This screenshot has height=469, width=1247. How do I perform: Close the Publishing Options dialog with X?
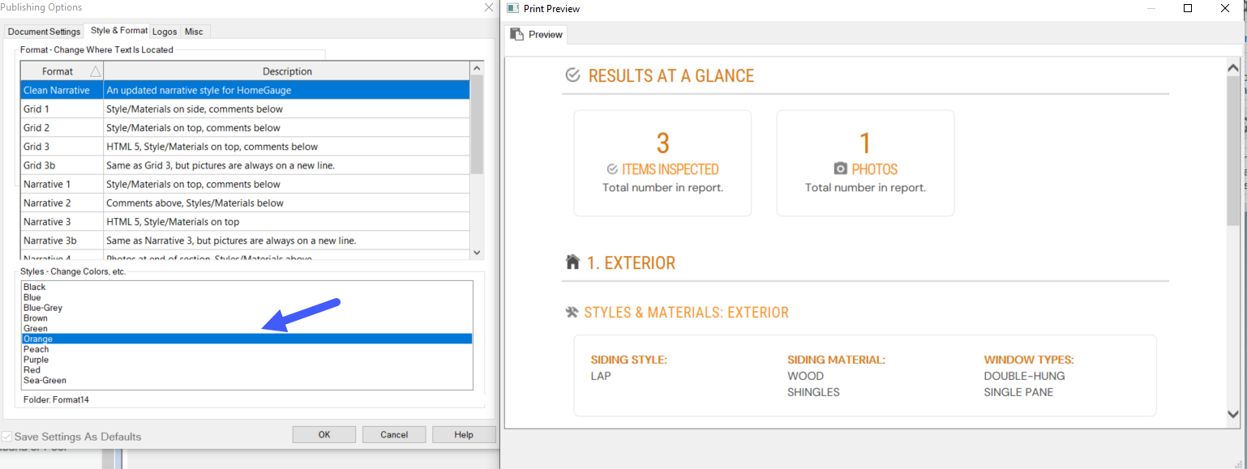[x=488, y=7]
